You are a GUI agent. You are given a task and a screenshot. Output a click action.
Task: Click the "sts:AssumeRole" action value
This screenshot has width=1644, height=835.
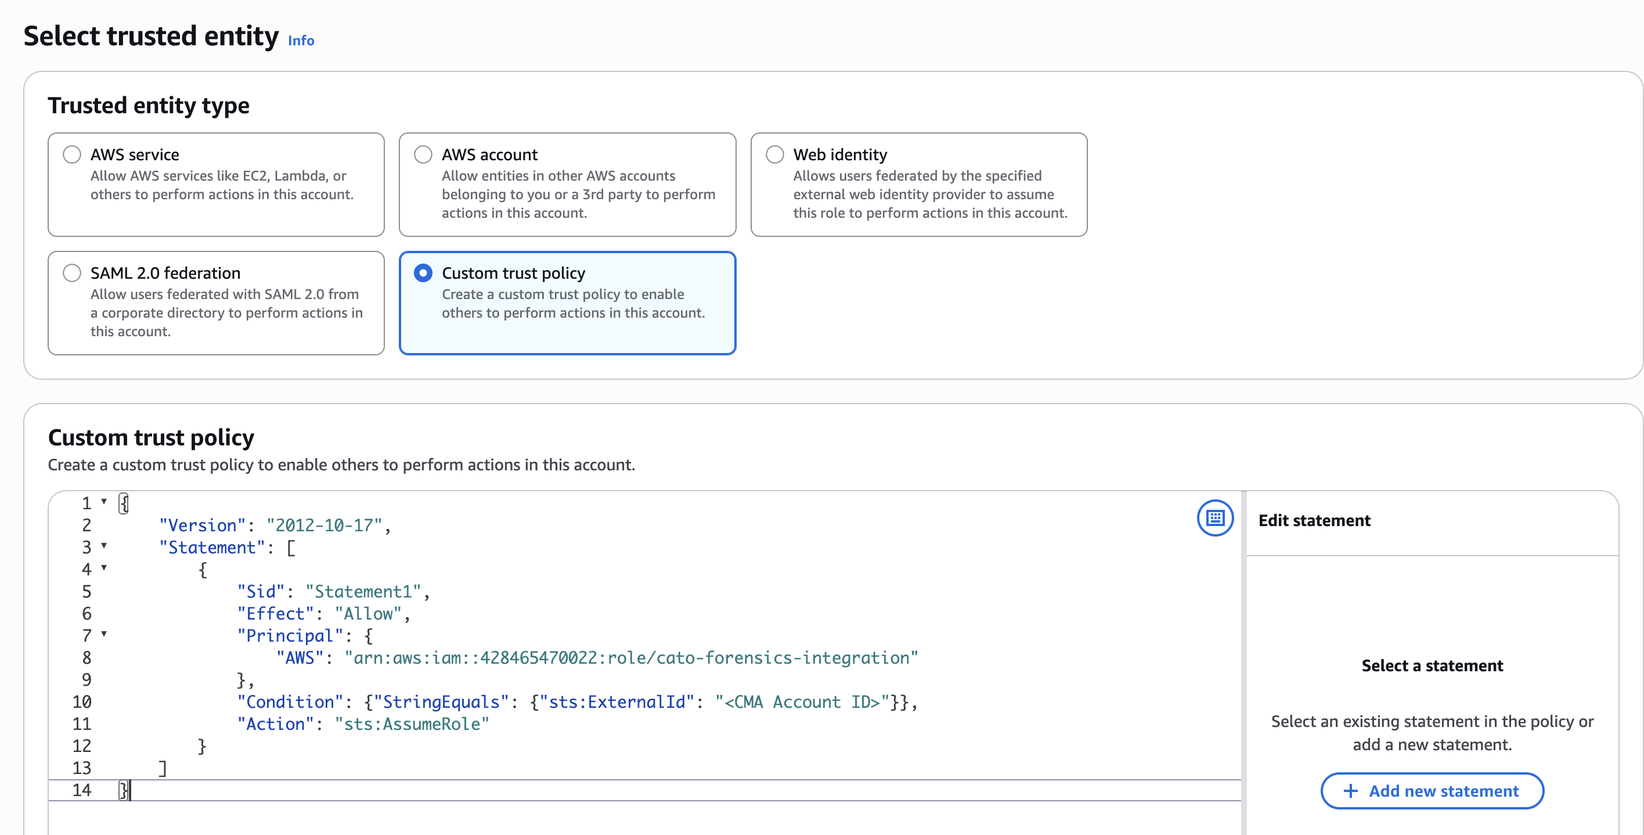[412, 724]
